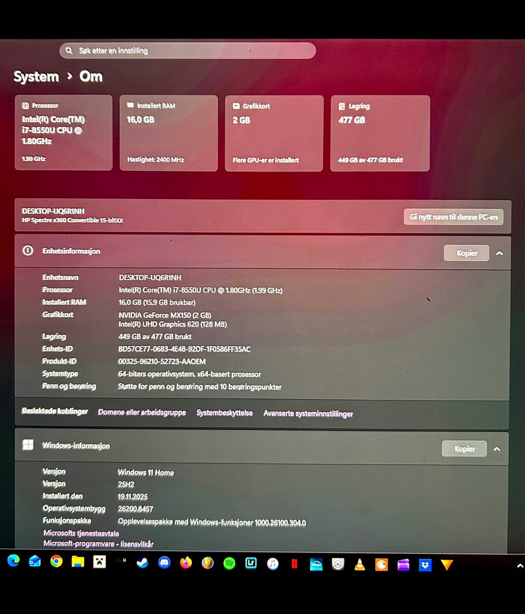Select Intel(R) UHD Graphics 620 text
Screen dimensions: 525x614
[x=173, y=324]
